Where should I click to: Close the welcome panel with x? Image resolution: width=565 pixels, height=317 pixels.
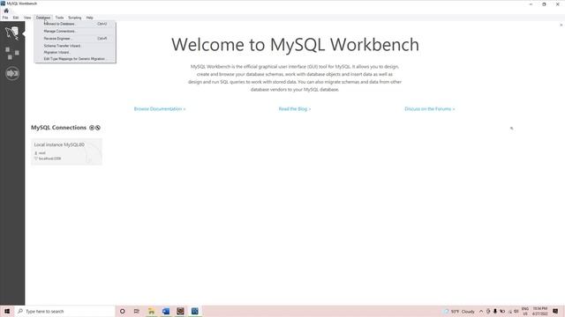tap(561, 26)
